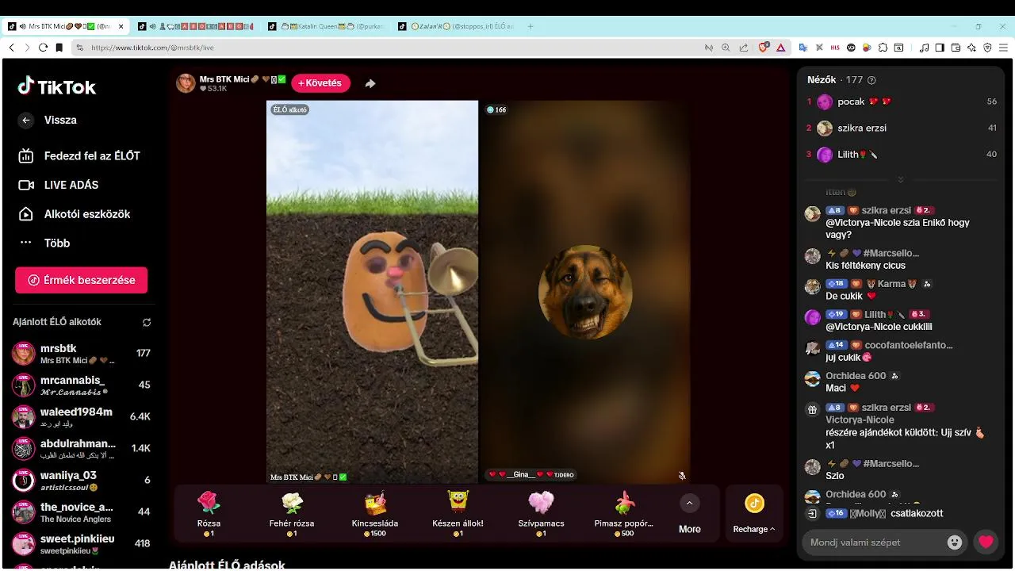Switch to Zalan'R stoppos_irl browser tab
Screen dimensions: 1015x571
[456, 26]
